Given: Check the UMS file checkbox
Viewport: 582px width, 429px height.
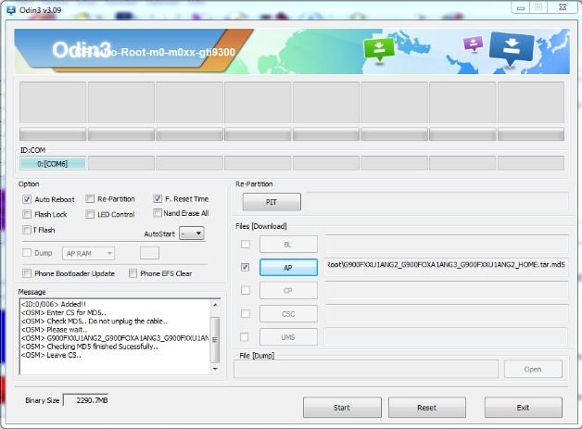Looking at the screenshot, I should pos(245,337).
